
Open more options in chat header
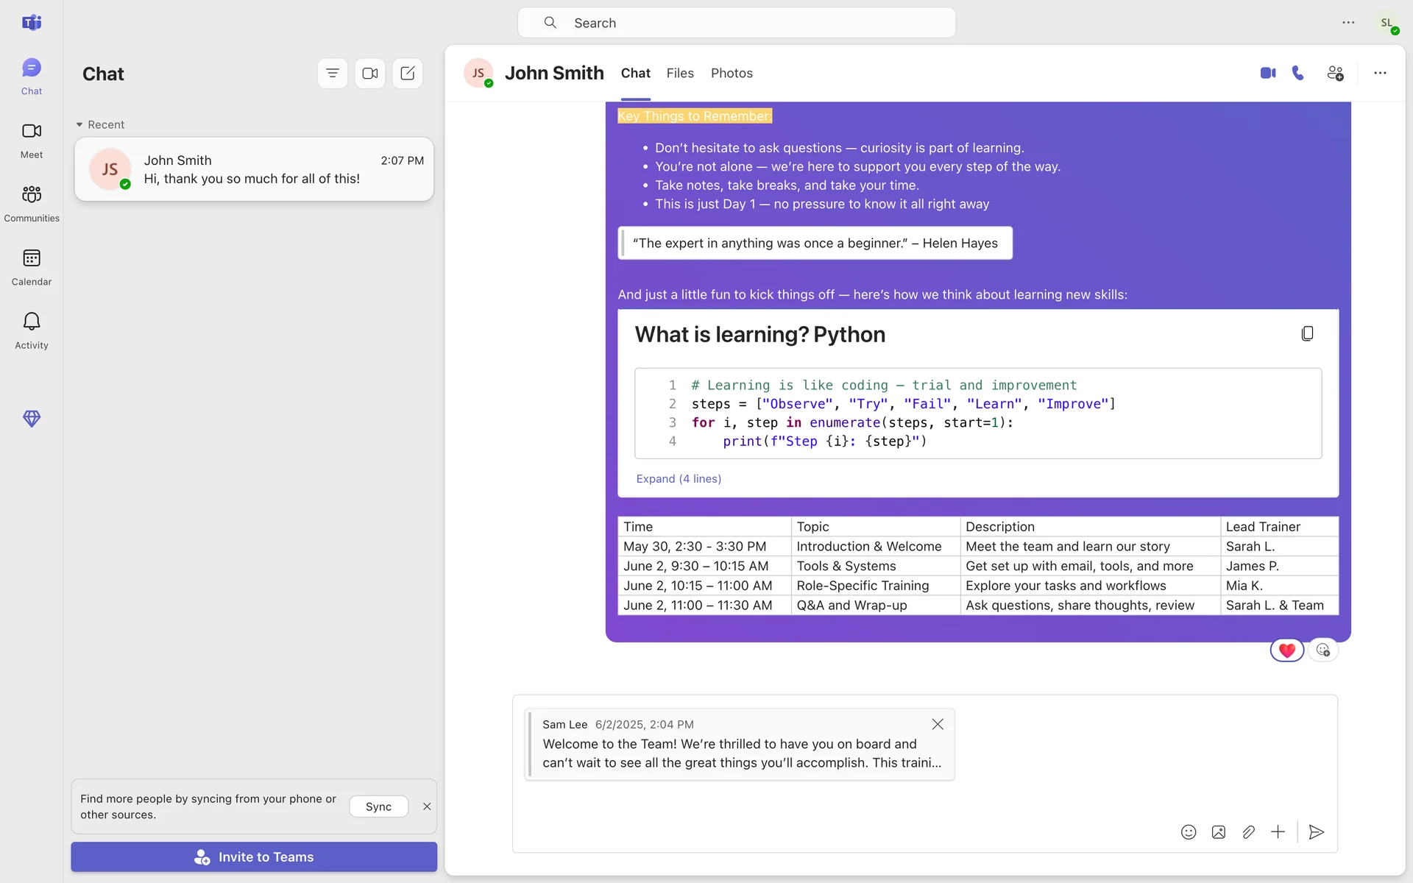[x=1380, y=73]
